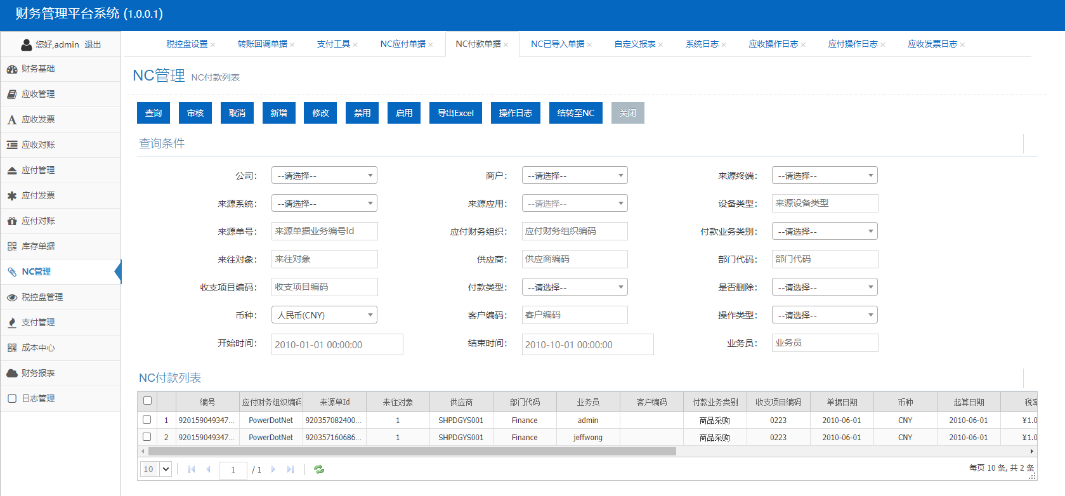Click the 成本中心 QR-code icon
Image resolution: width=1065 pixels, height=496 pixels.
12,348
